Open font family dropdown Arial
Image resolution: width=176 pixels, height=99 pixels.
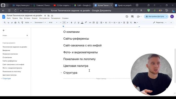click(x=53, y=23)
